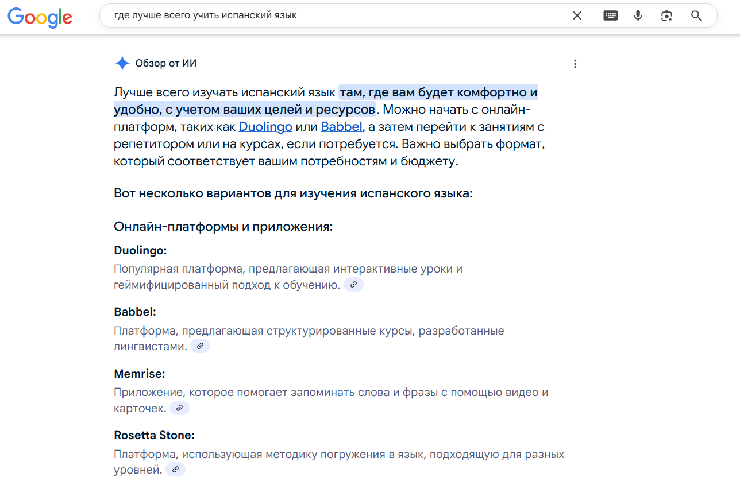This screenshot has width=740, height=481.
Task: Start voice search with microphone icon
Action: 638,15
